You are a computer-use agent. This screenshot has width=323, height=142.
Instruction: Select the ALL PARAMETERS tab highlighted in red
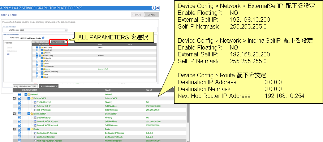pos(59,42)
